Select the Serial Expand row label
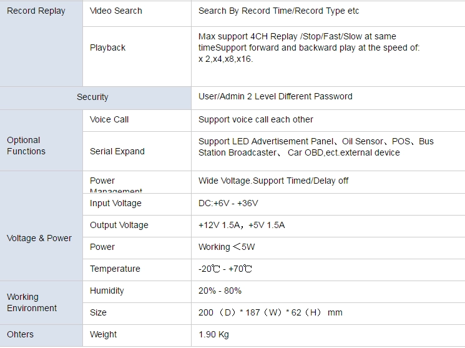Image resolution: width=465 pixels, height=348 pixels. (117, 151)
